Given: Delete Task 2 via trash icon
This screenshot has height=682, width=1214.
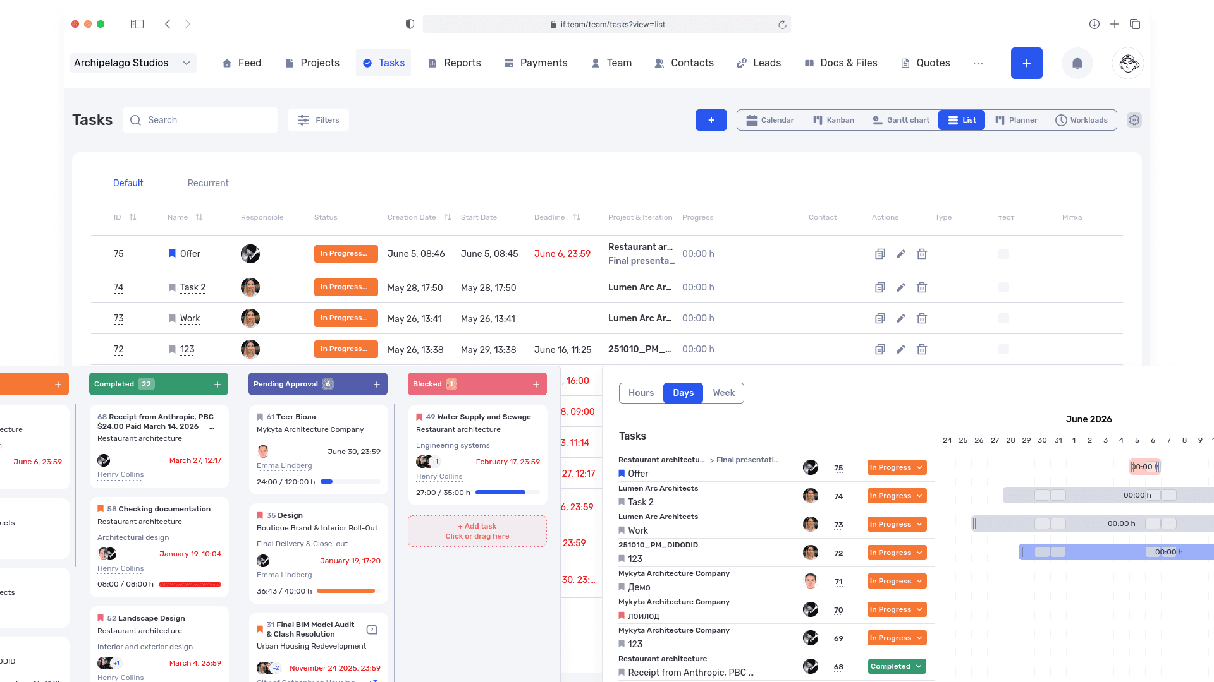Looking at the screenshot, I should point(922,287).
